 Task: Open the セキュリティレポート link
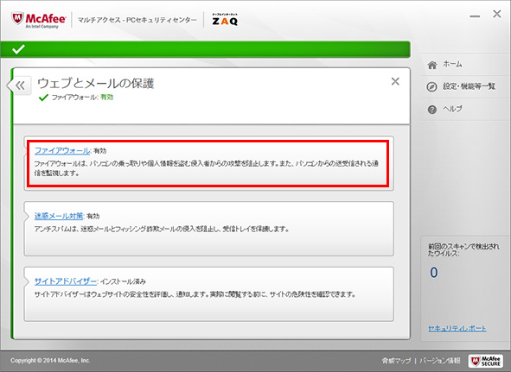click(457, 328)
